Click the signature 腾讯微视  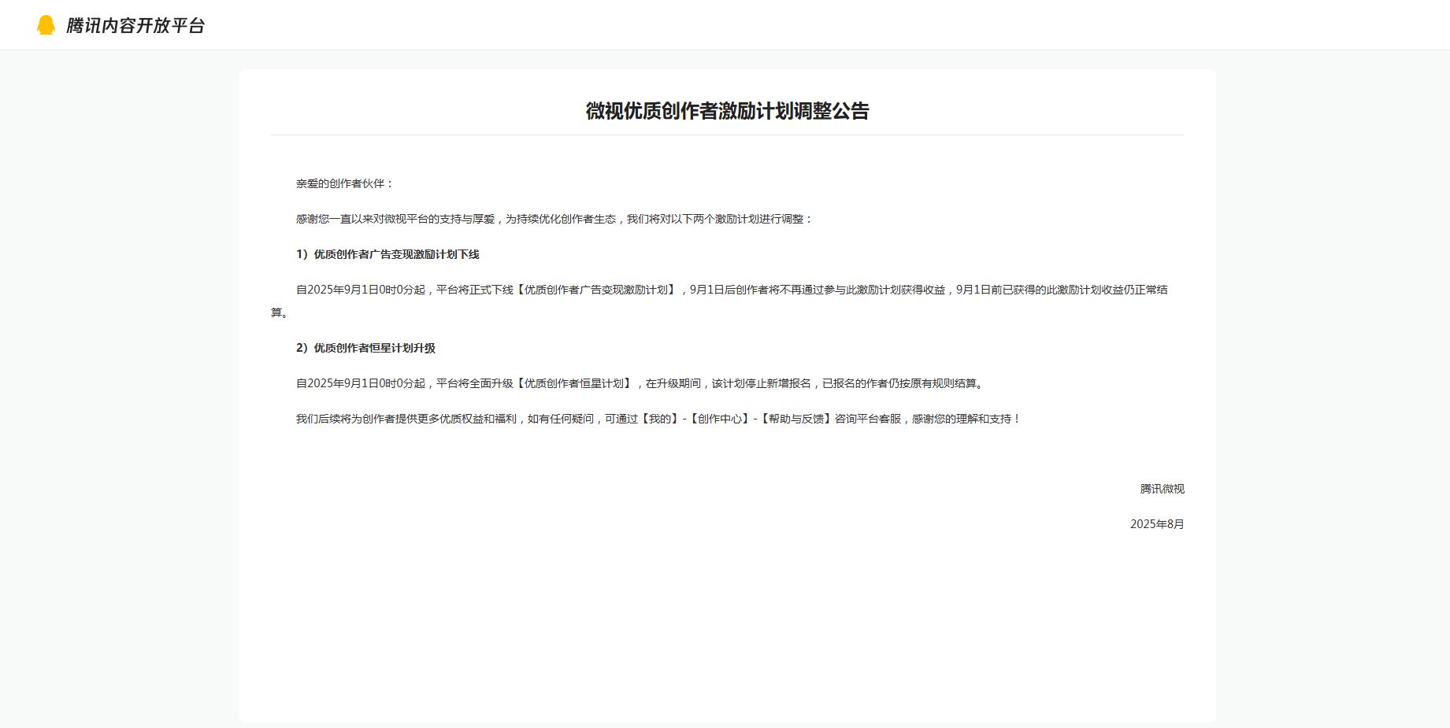point(1162,489)
